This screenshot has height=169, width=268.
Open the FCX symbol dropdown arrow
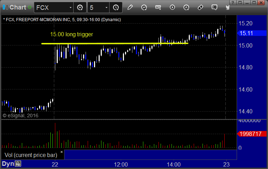click(70, 8)
